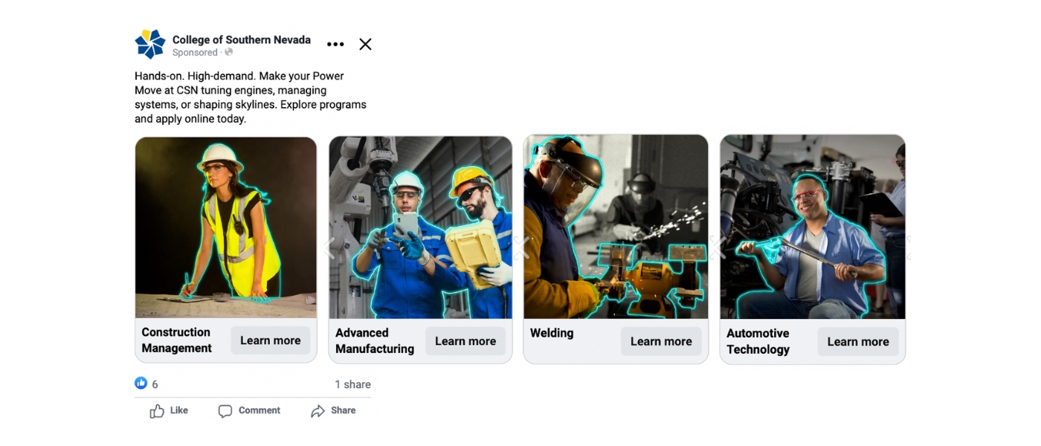
Task: View the 1 share count
Action: point(352,384)
